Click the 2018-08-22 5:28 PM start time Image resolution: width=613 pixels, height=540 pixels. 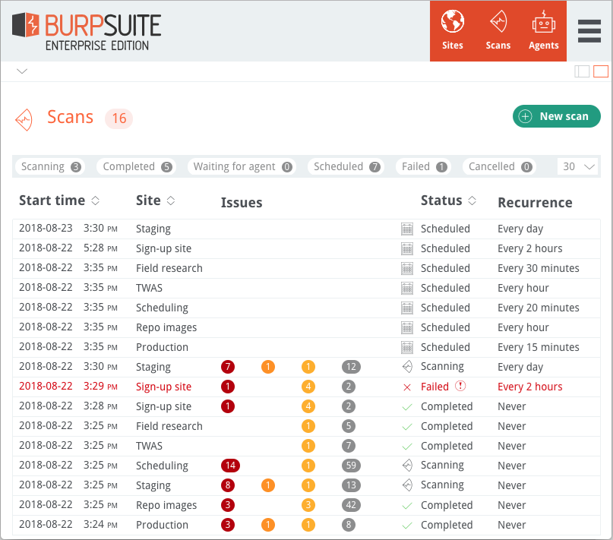click(x=68, y=248)
